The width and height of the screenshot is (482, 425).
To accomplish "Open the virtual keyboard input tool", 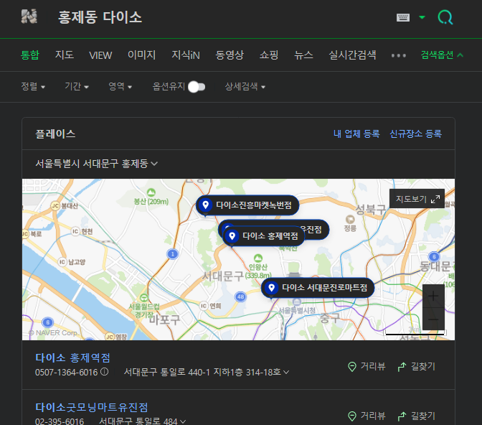I will [402, 17].
